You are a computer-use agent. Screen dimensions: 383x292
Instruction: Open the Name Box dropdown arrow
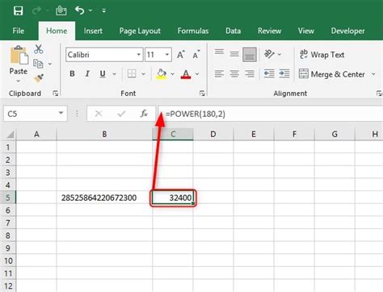[x=61, y=113]
